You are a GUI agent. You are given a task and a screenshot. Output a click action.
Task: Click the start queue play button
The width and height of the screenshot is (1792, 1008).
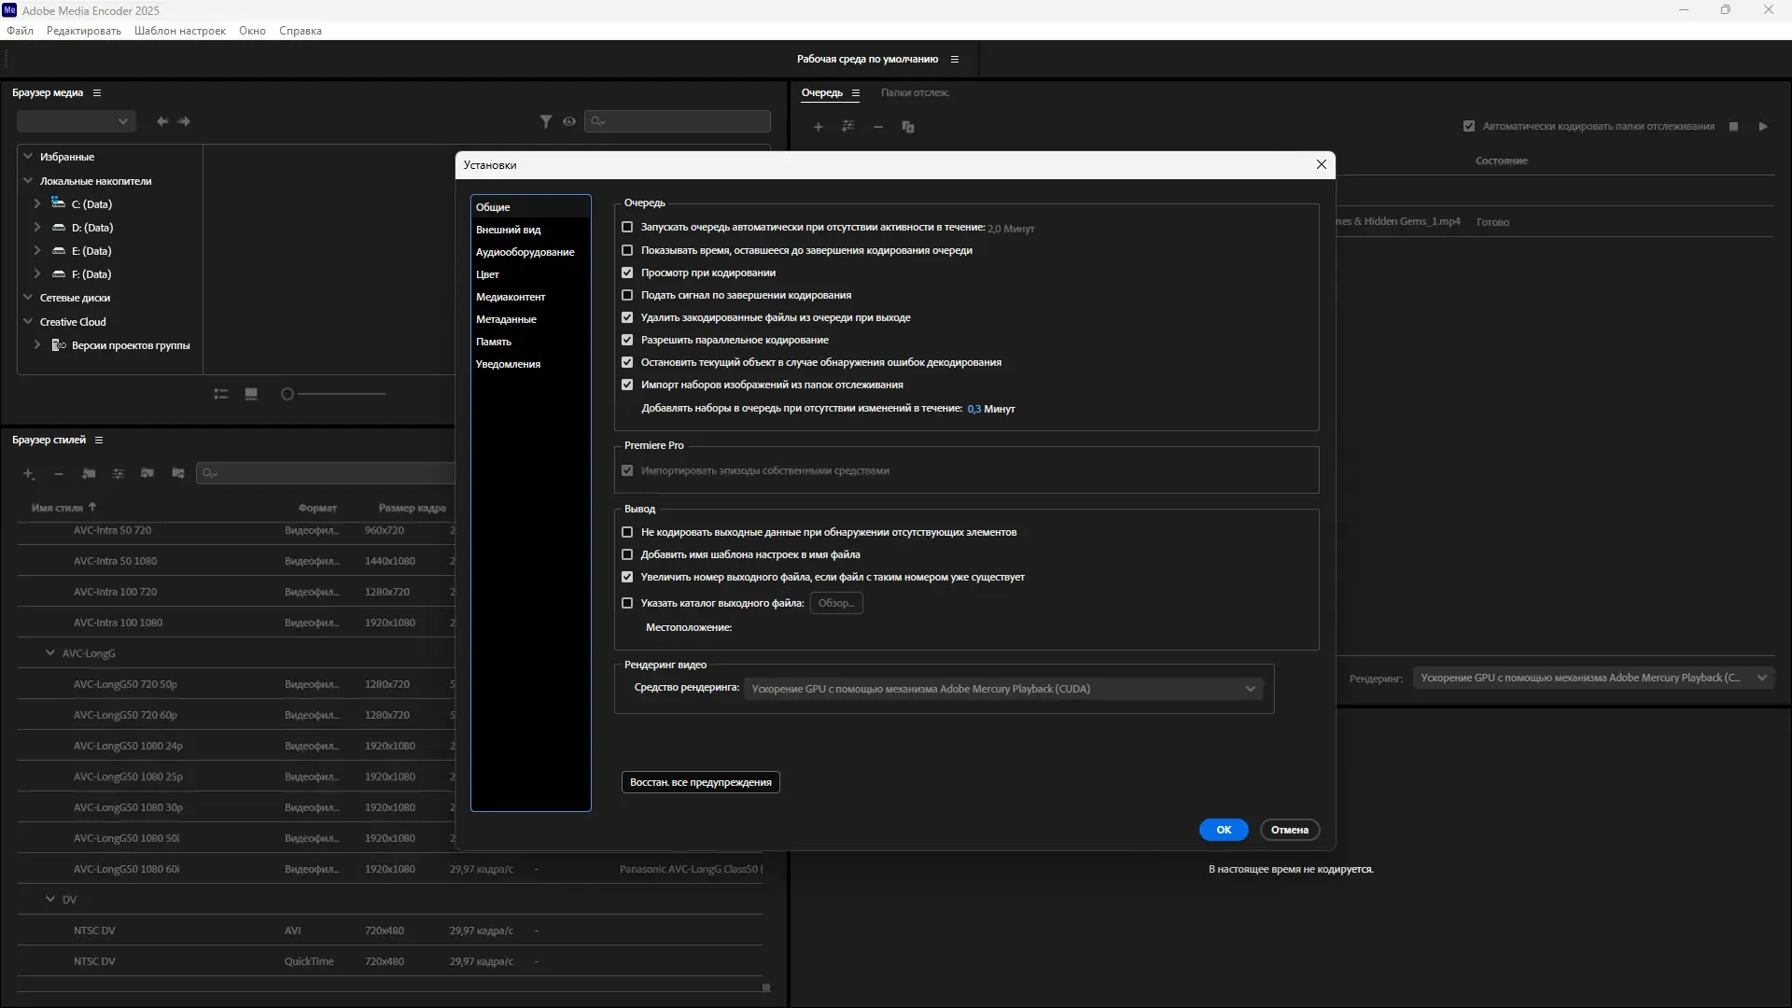pos(1763,126)
